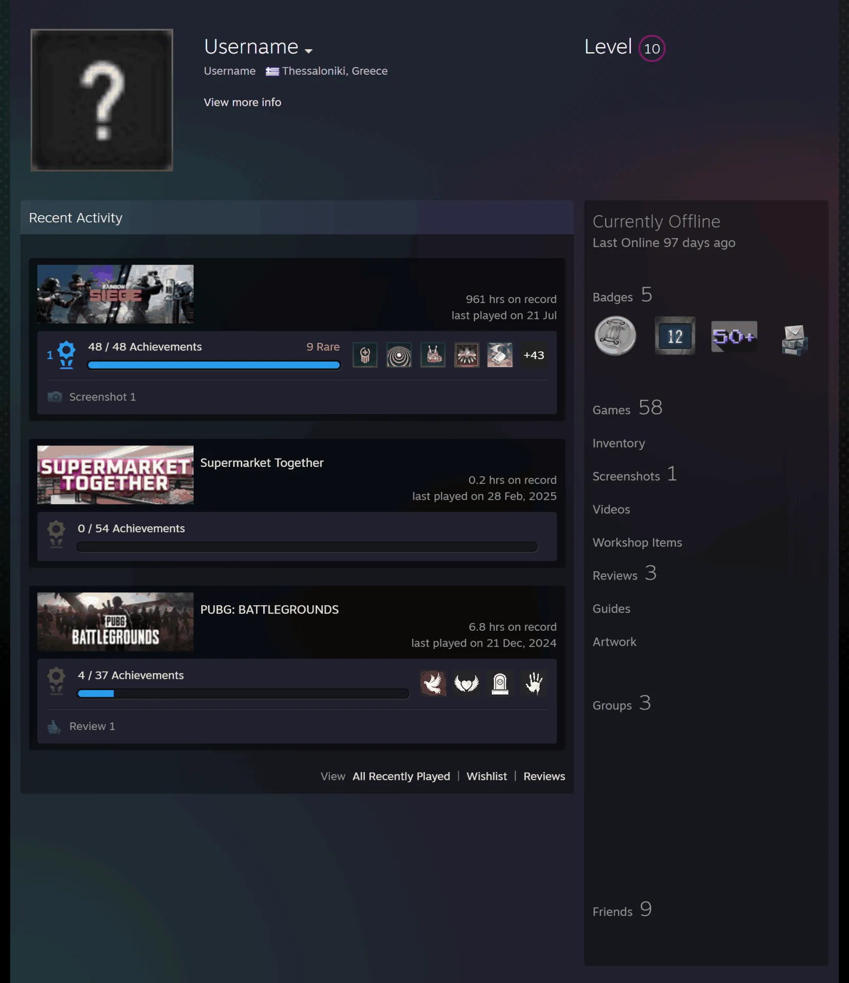Show the +43 more Siege achievements
The height and width of the screenshot is (983, 849).
[x=534, y=355]
